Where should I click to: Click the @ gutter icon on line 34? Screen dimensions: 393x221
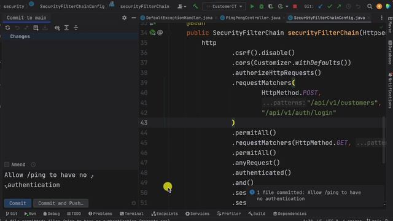click(x=160, y=33)
